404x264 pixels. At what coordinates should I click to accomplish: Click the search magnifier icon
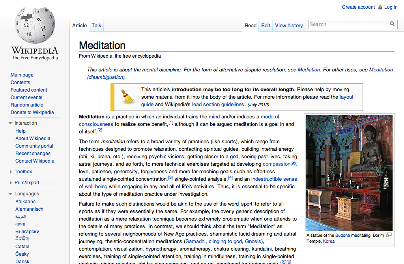(392, 24)
